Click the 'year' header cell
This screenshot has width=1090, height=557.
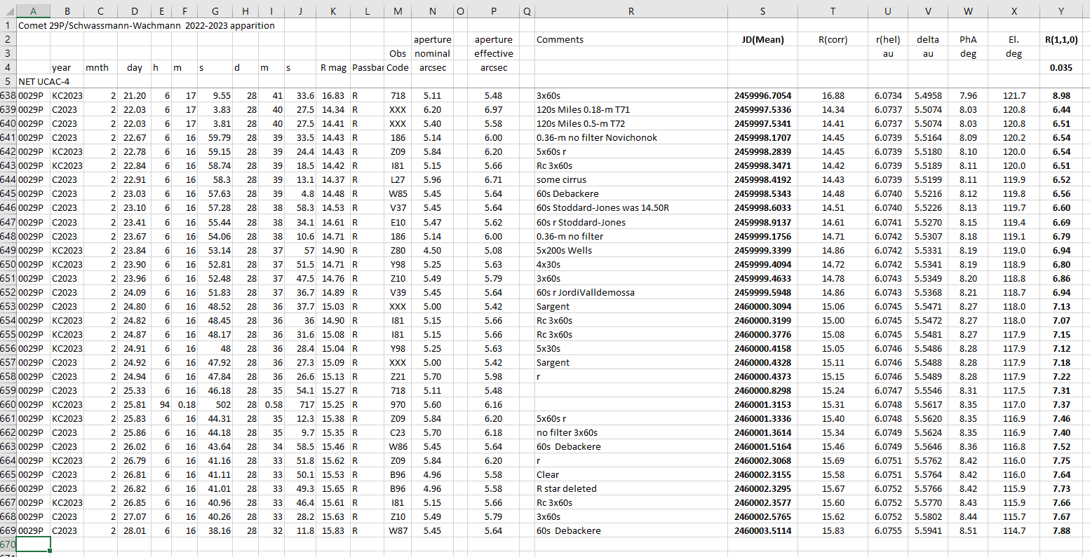pyautogui.click(x=67, y=67)
